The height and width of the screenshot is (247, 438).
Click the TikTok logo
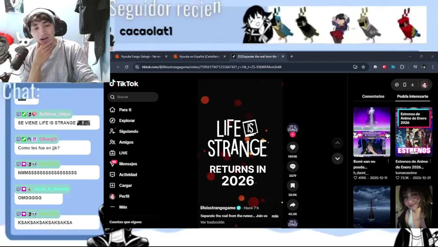124,83
